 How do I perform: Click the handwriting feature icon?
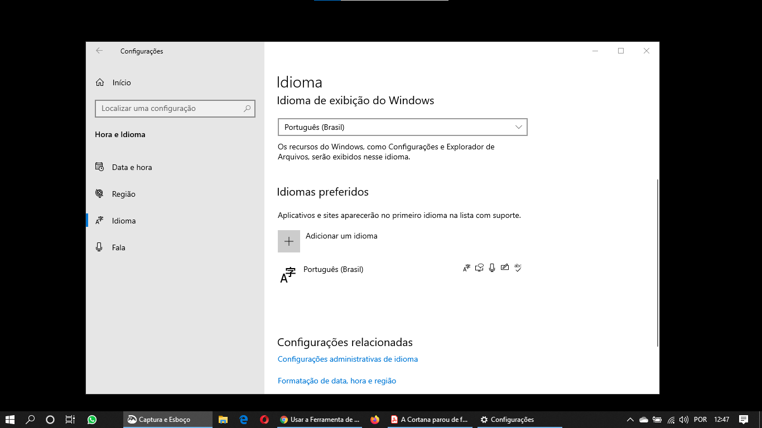[x=505, y=267]
